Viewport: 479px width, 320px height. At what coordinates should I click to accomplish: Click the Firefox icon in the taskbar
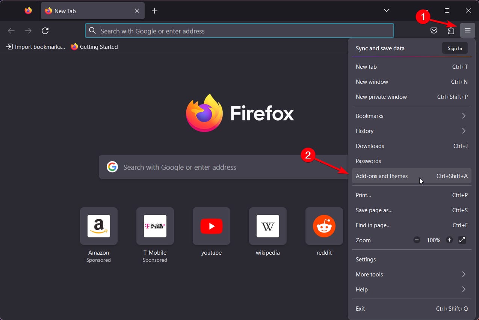(28, 10)
